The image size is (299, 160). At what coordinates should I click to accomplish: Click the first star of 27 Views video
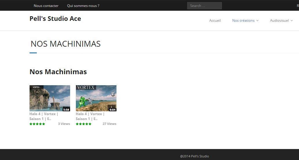[77, 124]
